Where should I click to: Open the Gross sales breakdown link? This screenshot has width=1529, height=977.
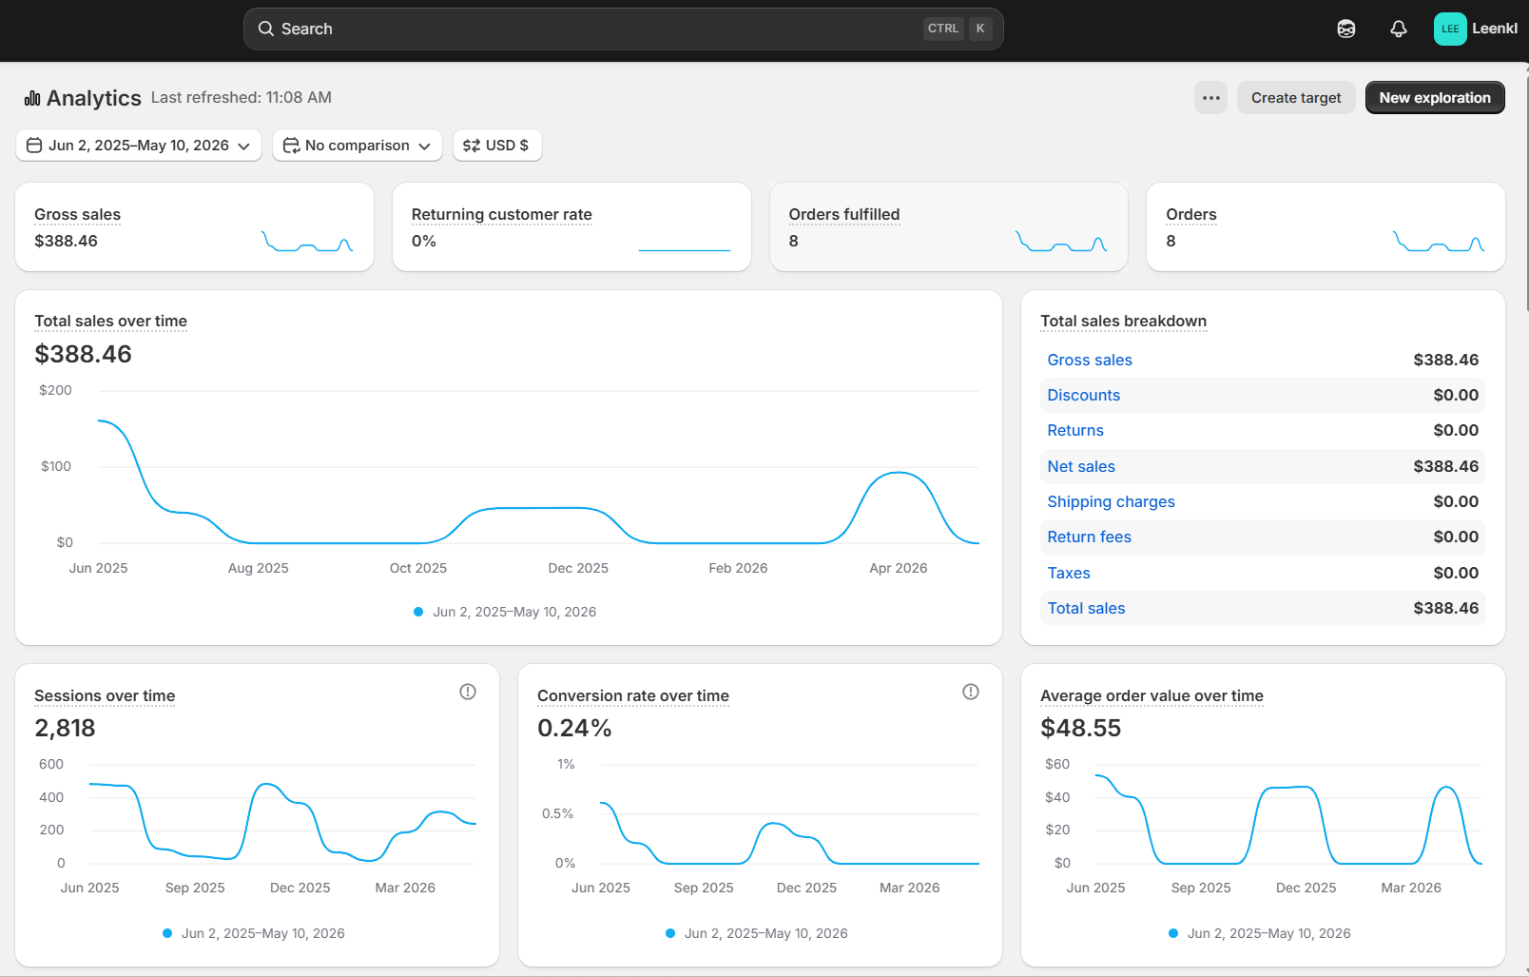click(1090, 360)
